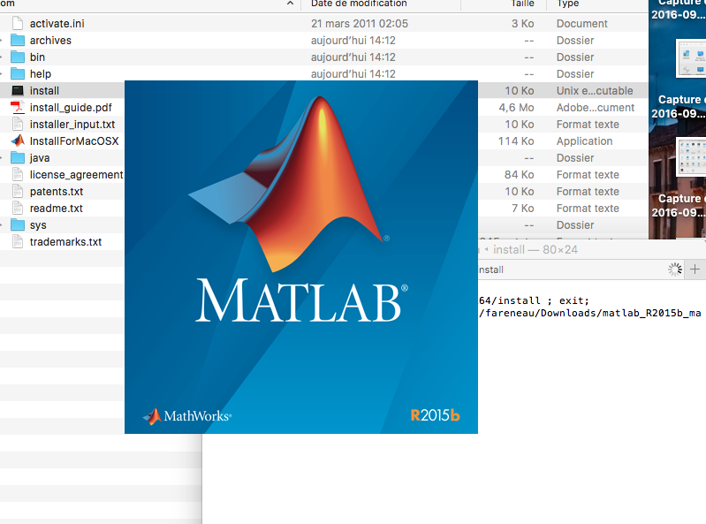Click the readme.txt text file icon
The image size is (706, 524).
(x=18, y=209)
